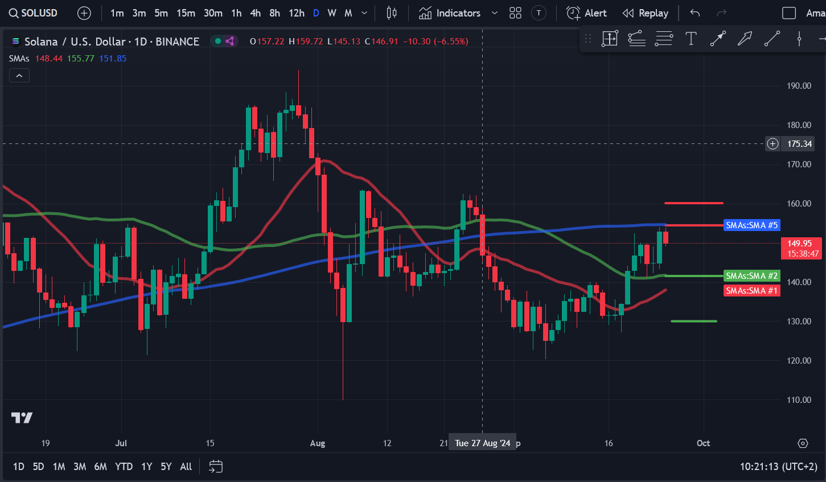The width and height of the screenshot is (826, 482).
Task: Click the SMAs:SMA #1 price label
Action: click(x=751, y=291)
